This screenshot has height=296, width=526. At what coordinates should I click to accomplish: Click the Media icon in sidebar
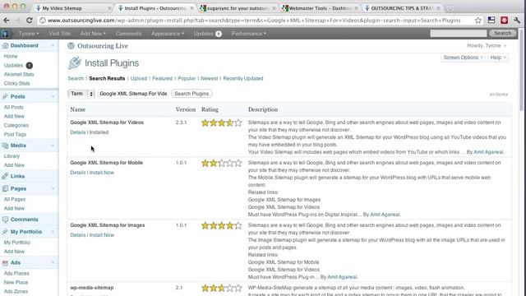tap(5, 146)
